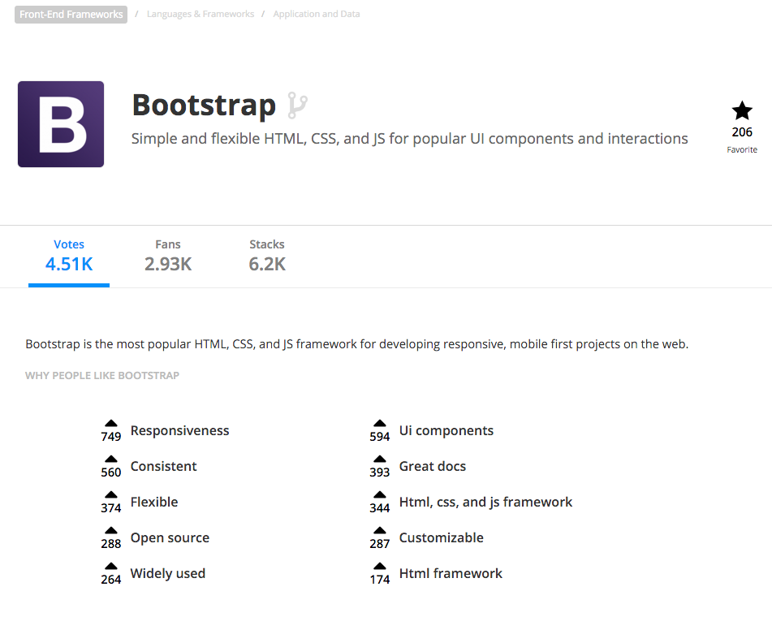Viewport: 772px width, 617px height.
Task: Go to Application and Data breadcrumb
Action: (317, 15)
